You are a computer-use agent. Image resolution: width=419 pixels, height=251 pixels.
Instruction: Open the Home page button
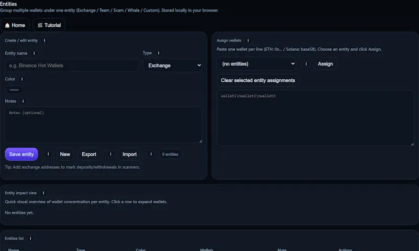point(15,25)
